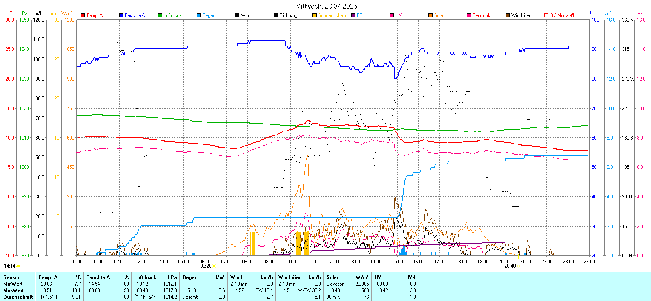
Task: Click the brown Windböen legend square
Action: tap(508, 15)
